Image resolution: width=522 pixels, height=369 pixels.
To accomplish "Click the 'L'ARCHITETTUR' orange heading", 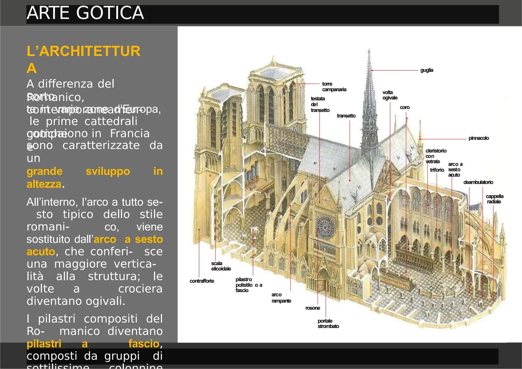I will (83, 51).
